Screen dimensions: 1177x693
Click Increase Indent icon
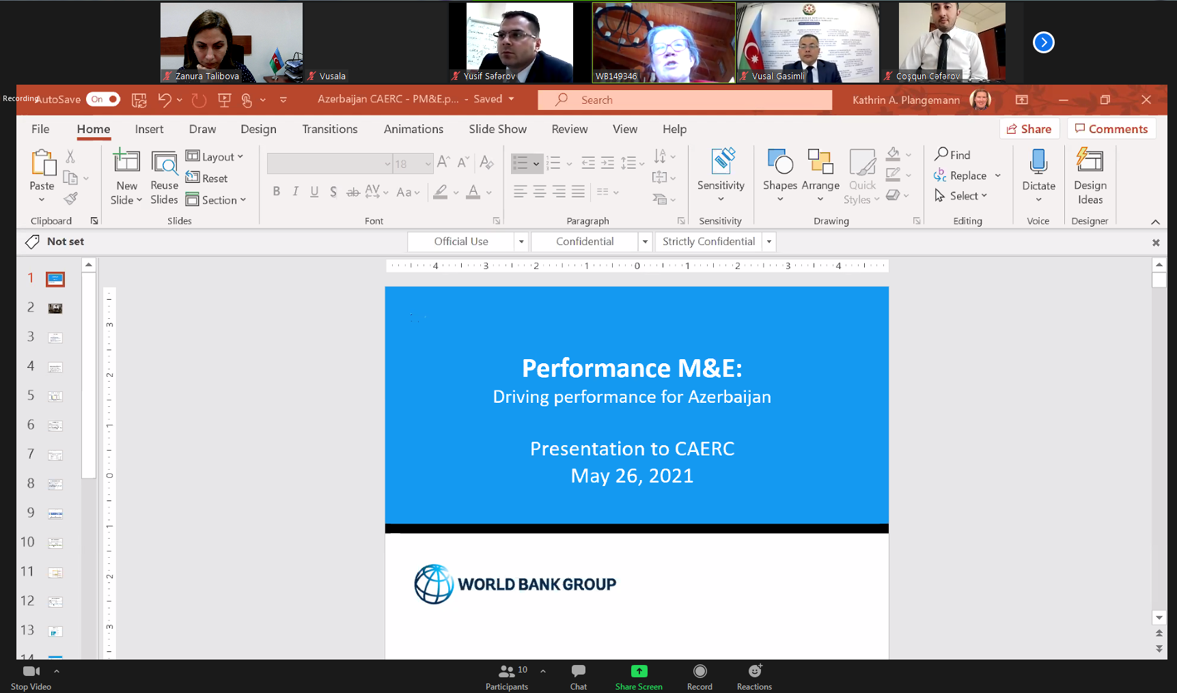[x=607, y=162]
